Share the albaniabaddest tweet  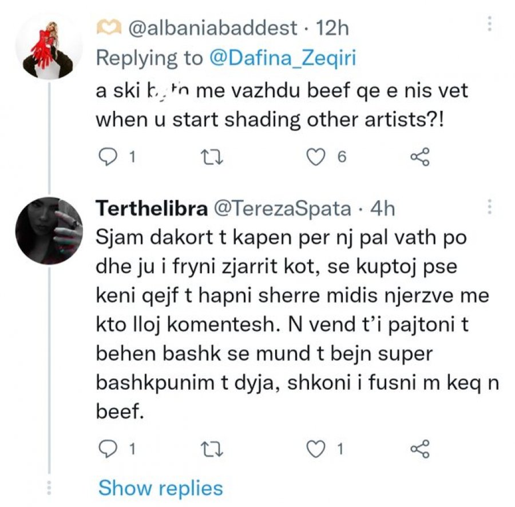(420, 157)
